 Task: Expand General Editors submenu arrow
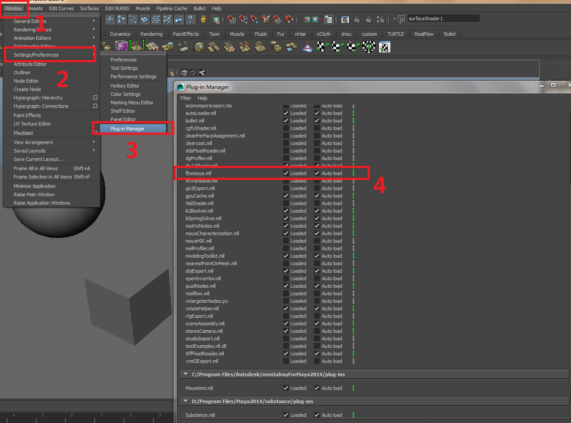(94, 21)
